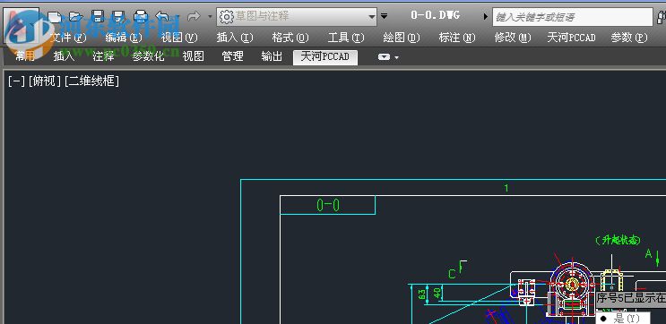This screenshot has width=666, height=324.
Task: Click the 0-0 title text in drawing
Action: 328,205
